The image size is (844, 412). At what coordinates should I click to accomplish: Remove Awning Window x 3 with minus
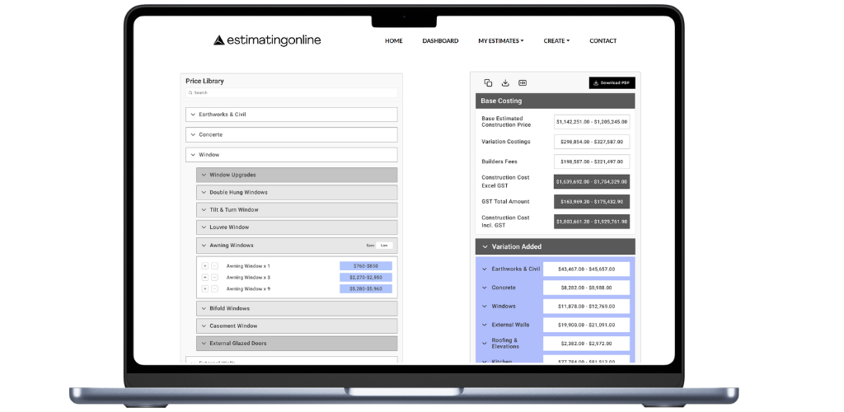214,278
